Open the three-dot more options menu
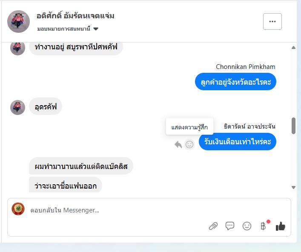The height and width of the screenshot is (252, 301). point(272,21)
